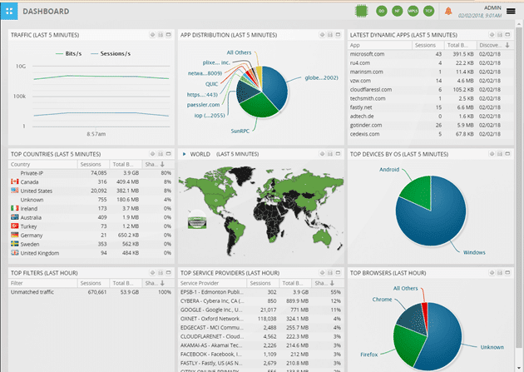This screenshot has height=372, width=524.
Task: Click the green NF status indicator
Action: [x=397, y=11]
